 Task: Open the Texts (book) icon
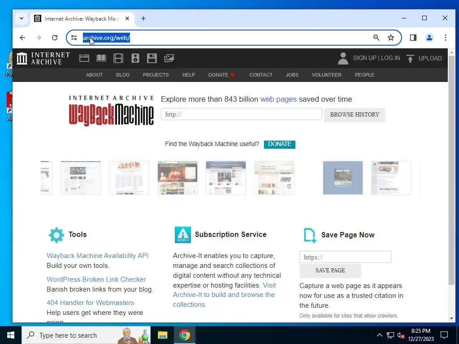click(101, 58)
